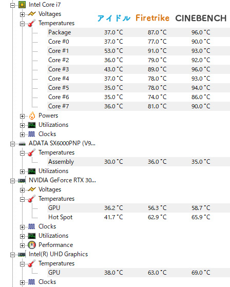This screenshot has width=230, height=287.
Task: Click the Powers flame icon
Action: point(32,116)
